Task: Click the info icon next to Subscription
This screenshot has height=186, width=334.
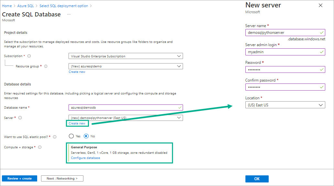Action: (x=29, y=56)
